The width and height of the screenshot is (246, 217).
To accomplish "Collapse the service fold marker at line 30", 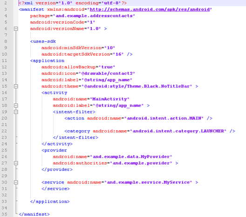I will click(16, 182).
